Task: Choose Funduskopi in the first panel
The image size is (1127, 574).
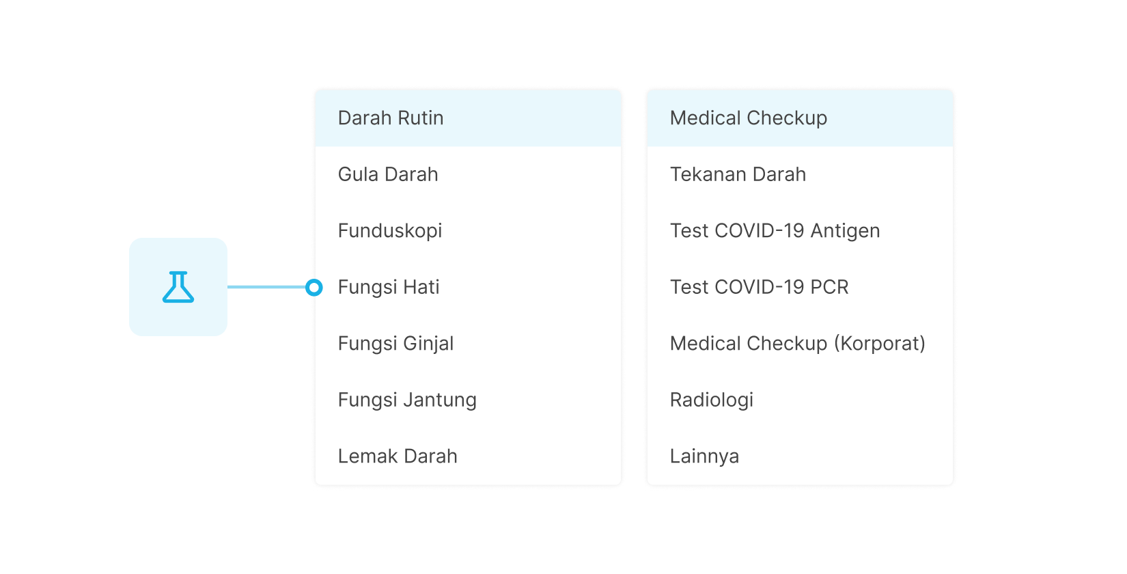Action: pos(391,231)
